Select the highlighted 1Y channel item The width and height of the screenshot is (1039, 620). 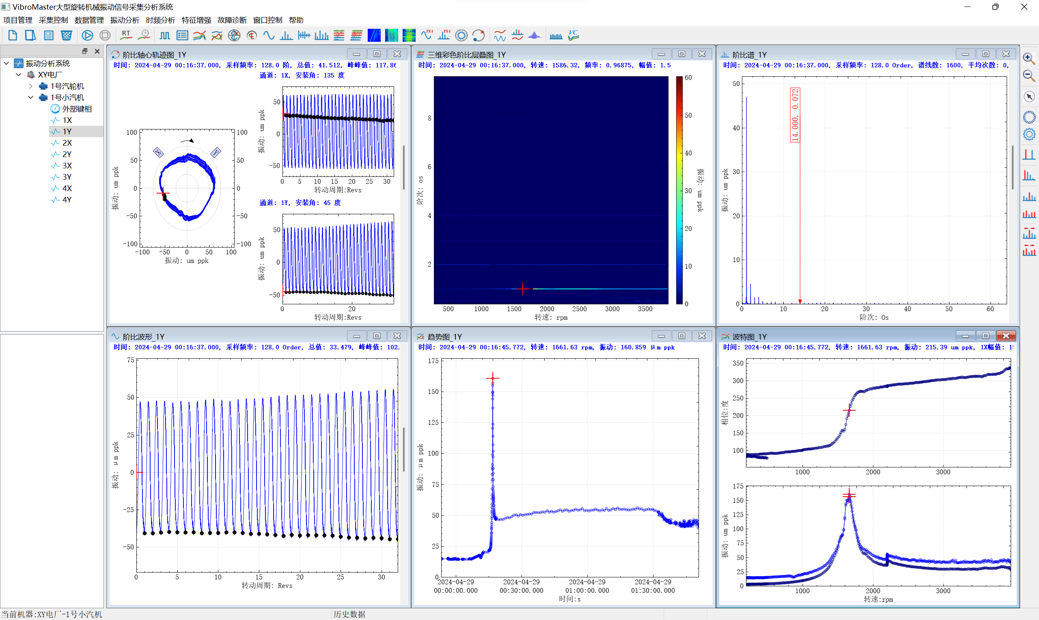[76, 131]
